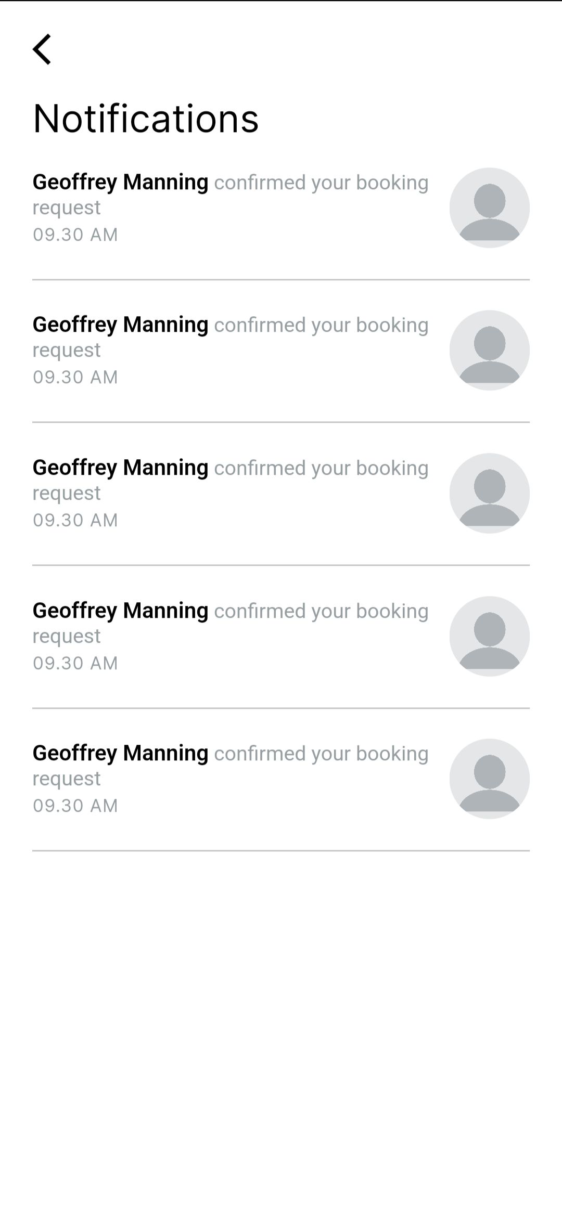Screen dimensions: 562x1217
Task: Tap Geoffrey Manning's name in fifth notification
Action: click(x=120, y=753)
